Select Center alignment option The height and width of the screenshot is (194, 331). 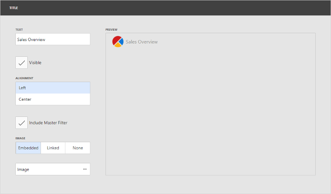click(x=53, y=99)
